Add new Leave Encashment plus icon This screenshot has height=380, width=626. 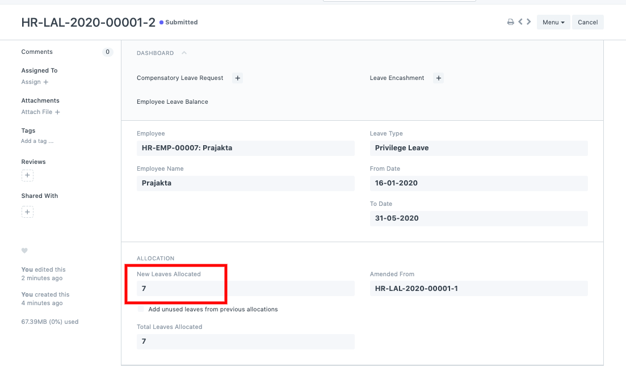pos(438,78)
